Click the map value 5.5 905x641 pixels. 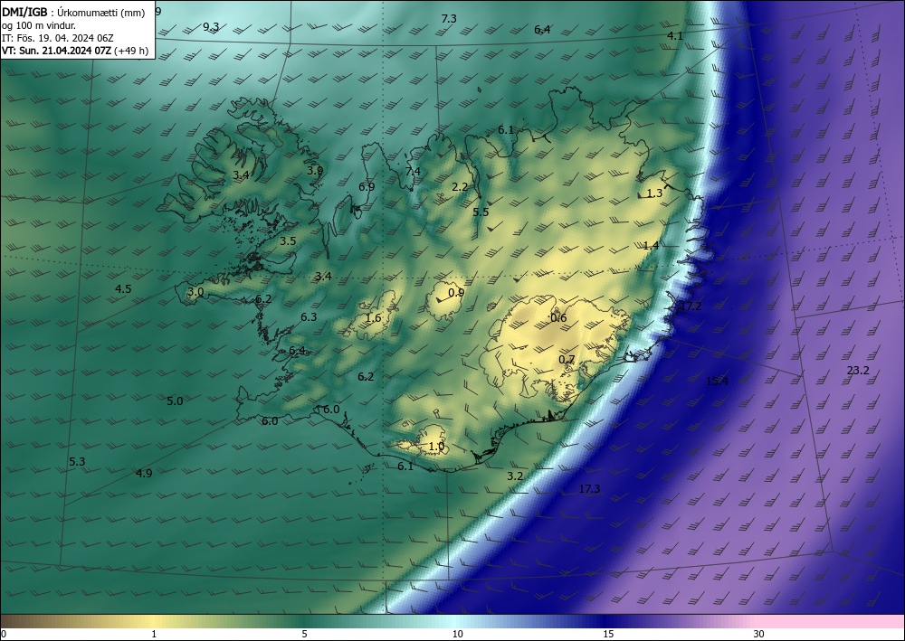(x=481, y=212)
